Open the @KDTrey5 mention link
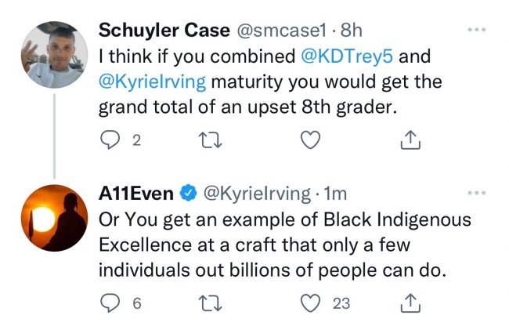Screen dimensions: 509x330 click(351, 56)
